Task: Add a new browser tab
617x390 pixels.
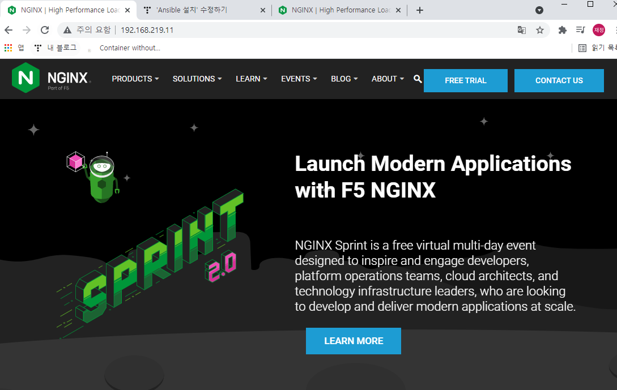Action: (x=420, y=10)
